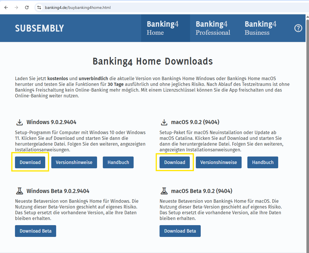Click the download icon beside Windows 9.0.2.9404

click(20, 122)
